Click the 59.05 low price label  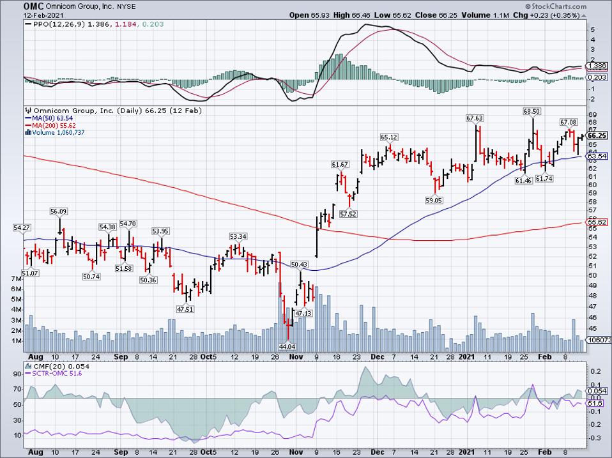click(x=434, y=200)
